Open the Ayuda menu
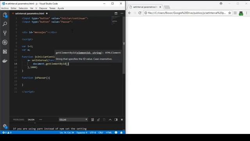Screen dimensions: 250x141 tap(61, 8)
